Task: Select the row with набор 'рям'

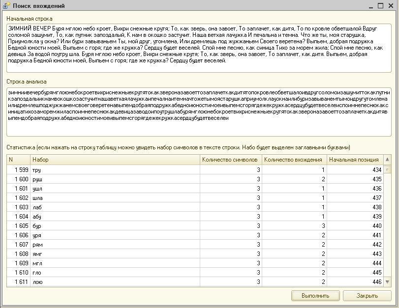Action: (x=195, y=245)
